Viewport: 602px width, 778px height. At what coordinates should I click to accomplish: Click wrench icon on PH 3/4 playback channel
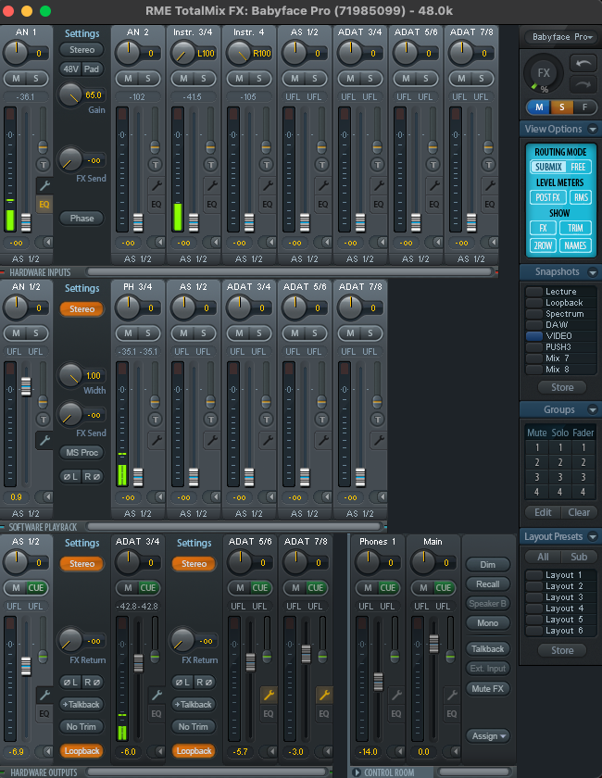click(x=156, y=441)
